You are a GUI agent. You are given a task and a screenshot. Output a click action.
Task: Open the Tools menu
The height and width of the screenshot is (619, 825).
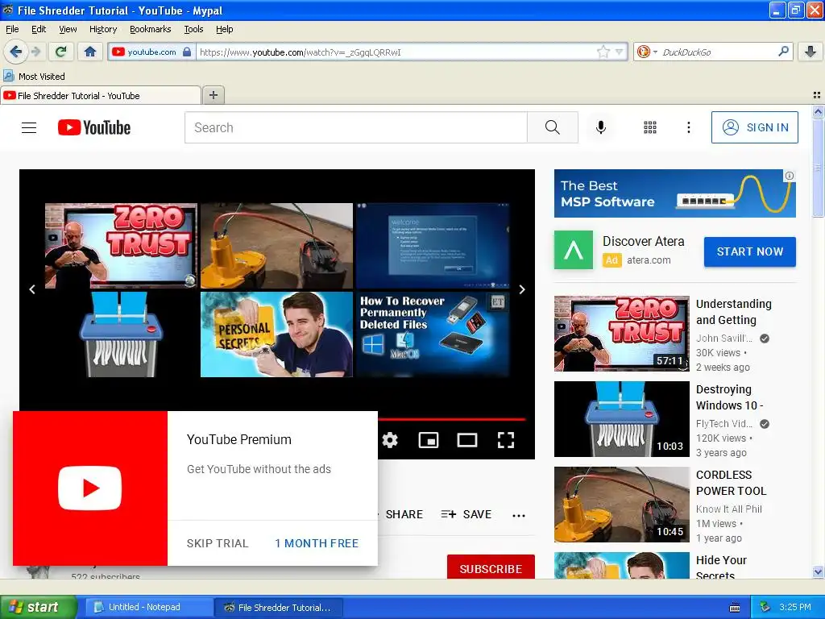(x=193, y=29)
